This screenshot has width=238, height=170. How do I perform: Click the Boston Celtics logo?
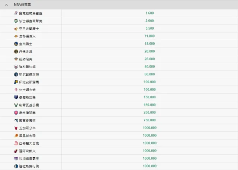pos(16,21)
